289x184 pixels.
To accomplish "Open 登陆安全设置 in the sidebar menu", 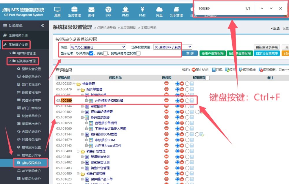I will (x=31, y=69).
